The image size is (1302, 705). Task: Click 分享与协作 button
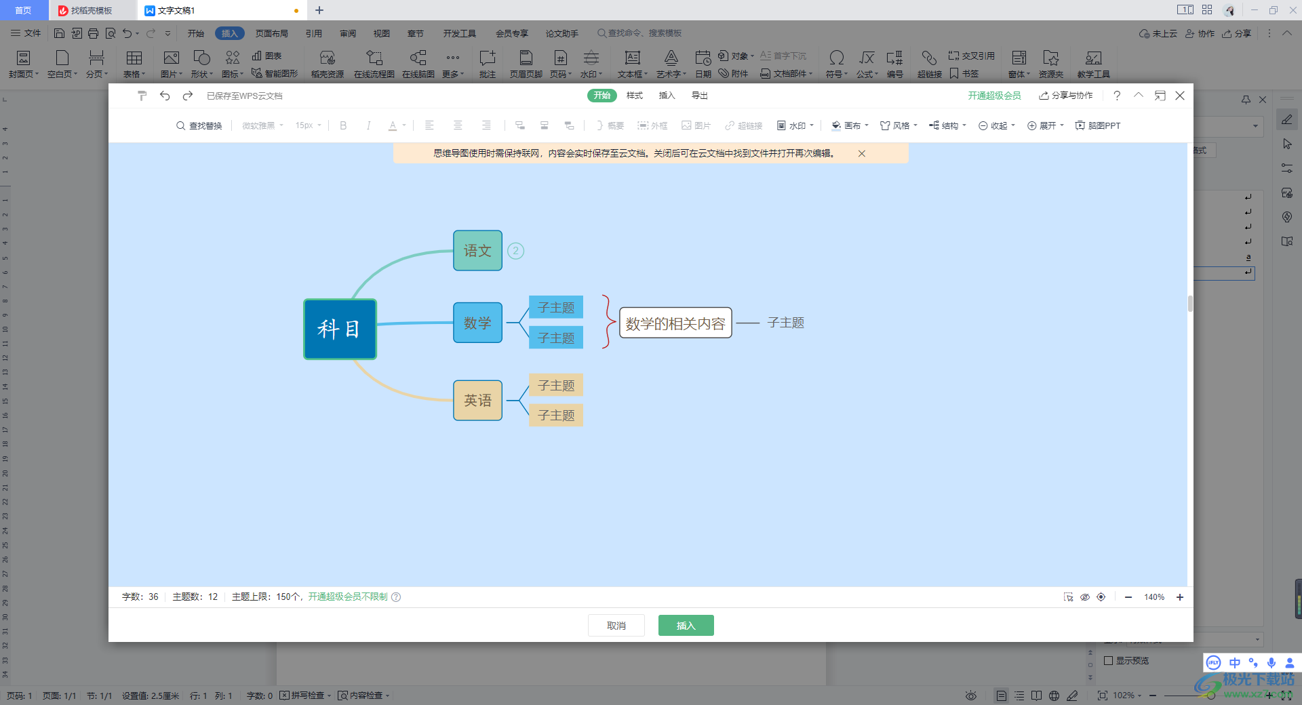click(x=1066, y=96)
